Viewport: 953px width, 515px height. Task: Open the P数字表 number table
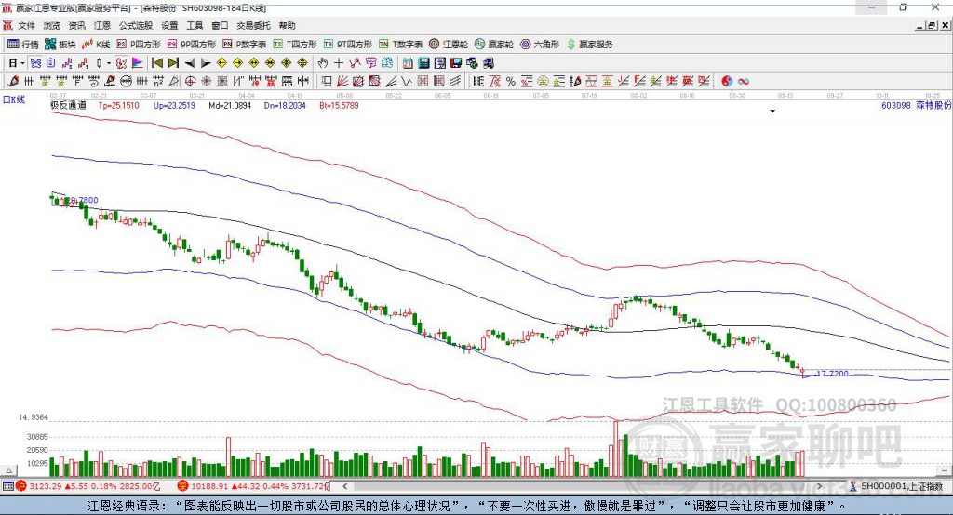click(245, 45)
